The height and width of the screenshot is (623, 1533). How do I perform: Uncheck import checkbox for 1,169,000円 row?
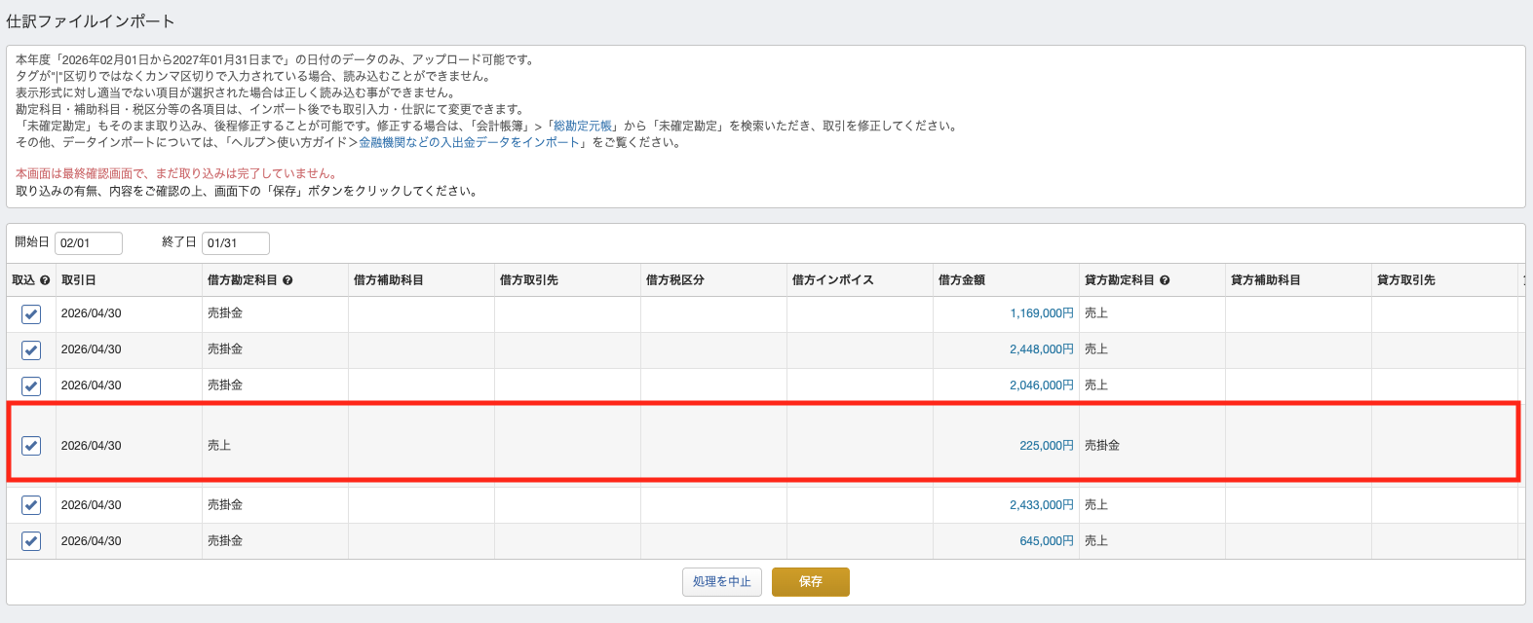coord(31,314)
